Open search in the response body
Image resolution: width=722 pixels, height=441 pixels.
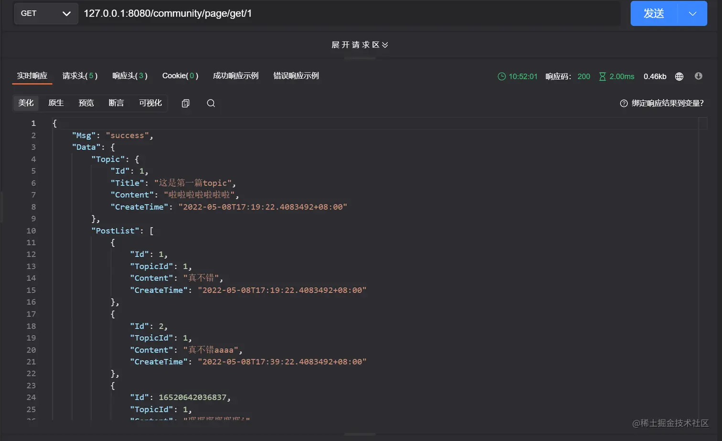pos(211,103)
